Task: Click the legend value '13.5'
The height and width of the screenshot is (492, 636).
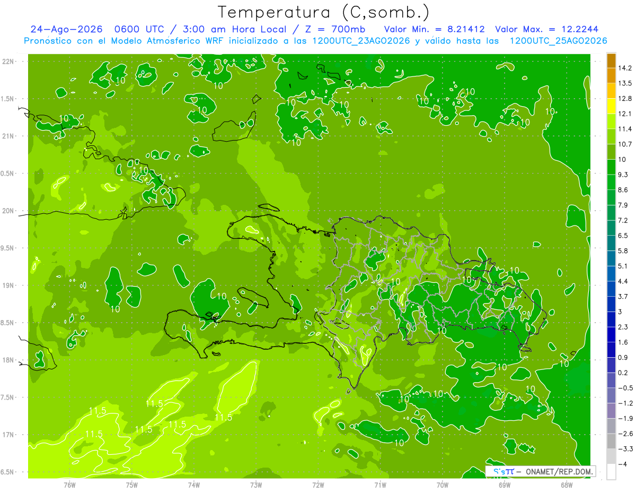Action: click(625, 83)
